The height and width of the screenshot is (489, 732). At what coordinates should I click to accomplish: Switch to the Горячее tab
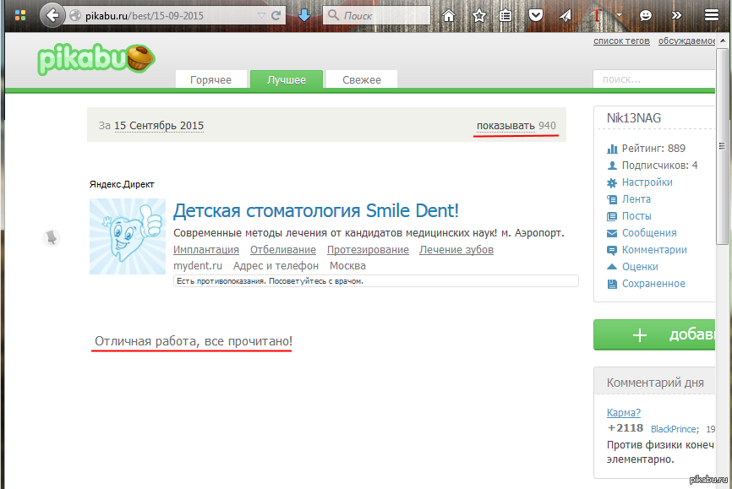coord(210,79)
